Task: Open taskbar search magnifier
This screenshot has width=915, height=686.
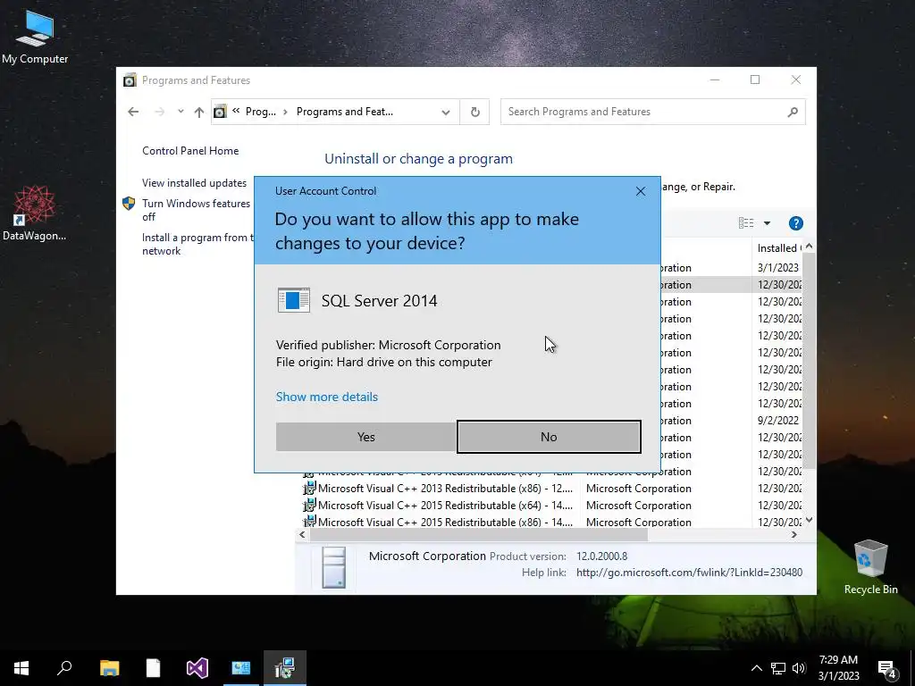Action: 64,668
